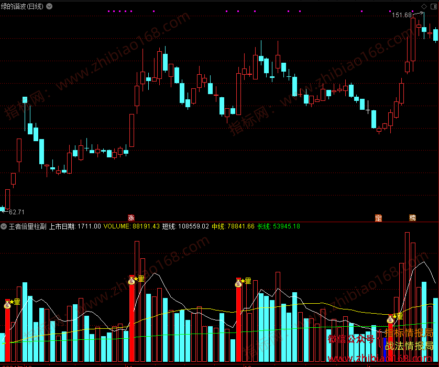Click the 王者倍量柱副 indicator name

(x=27, y=226)
